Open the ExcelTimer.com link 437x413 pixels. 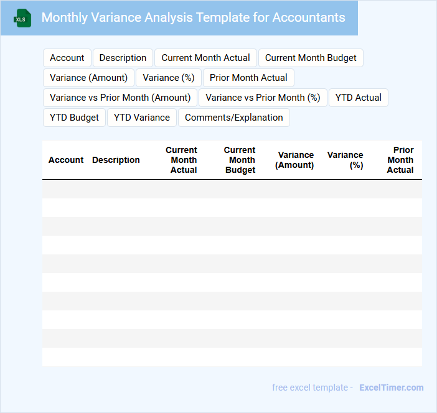click(x=391, y=387)
